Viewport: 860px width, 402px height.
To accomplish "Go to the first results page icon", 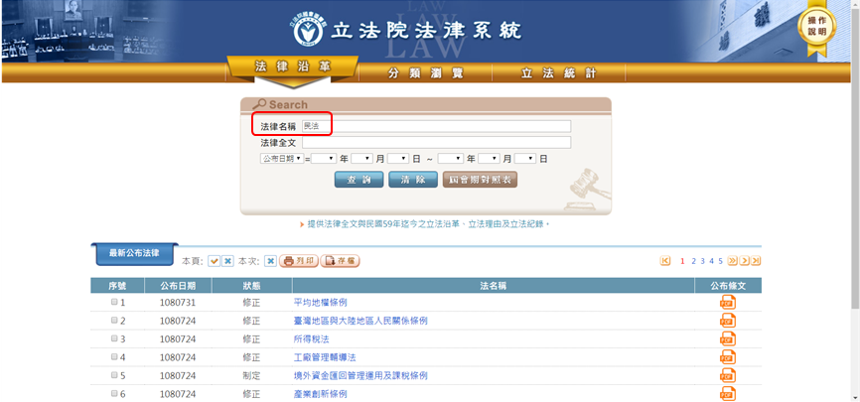I will tap(665, 261).
